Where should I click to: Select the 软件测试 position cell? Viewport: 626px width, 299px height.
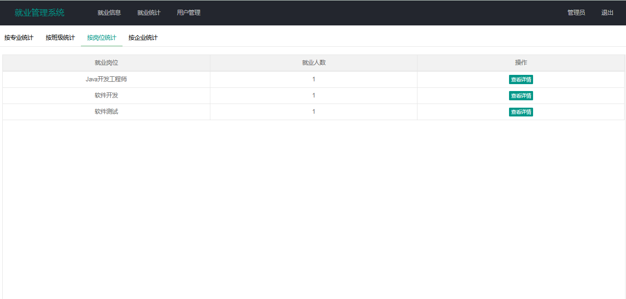tap(106, 112)
